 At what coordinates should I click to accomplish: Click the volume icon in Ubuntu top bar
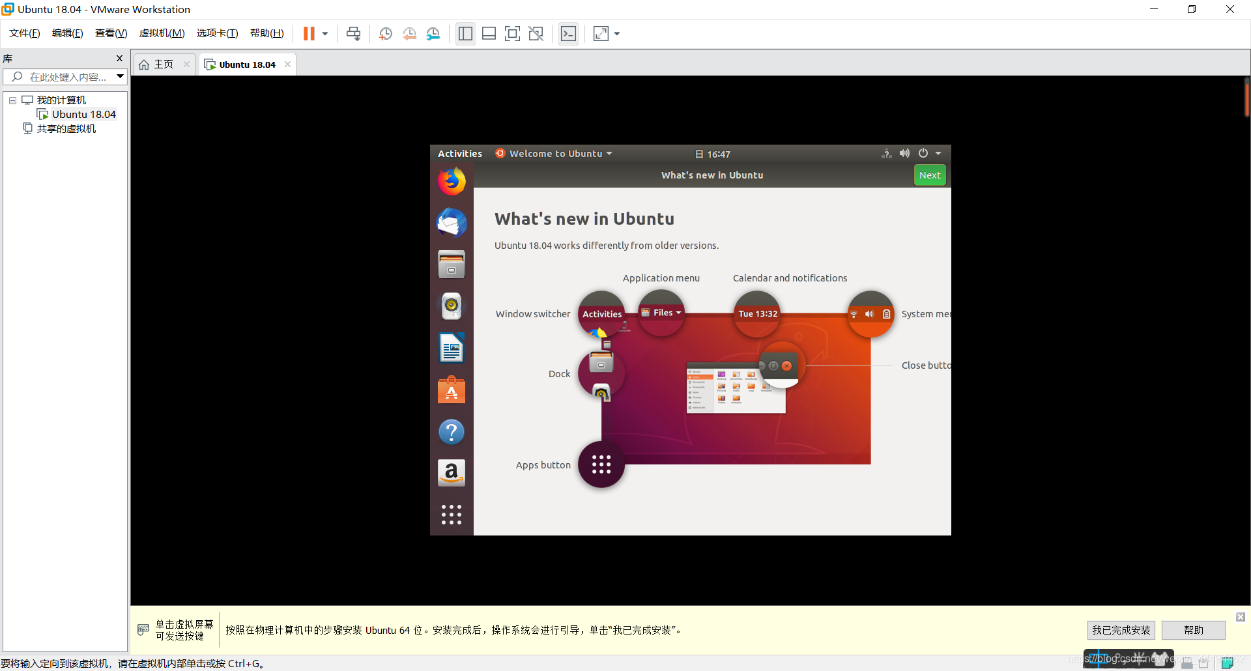coord(904,154)
